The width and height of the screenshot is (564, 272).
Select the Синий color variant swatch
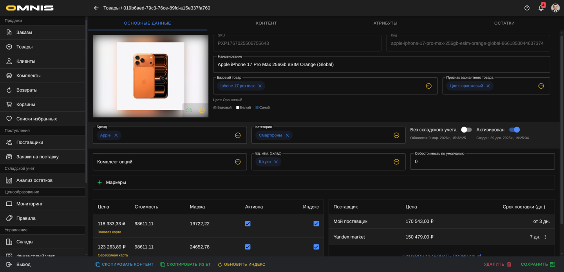(262, 107)
